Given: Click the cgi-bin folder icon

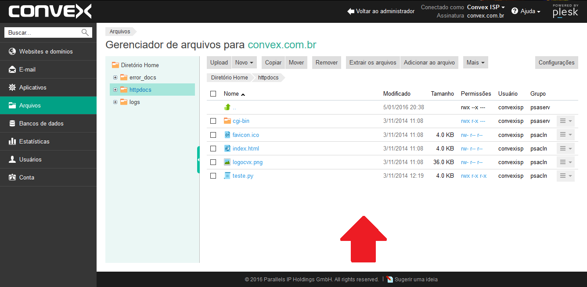Looking at the screenshot, I should click(x=227, y=121).
